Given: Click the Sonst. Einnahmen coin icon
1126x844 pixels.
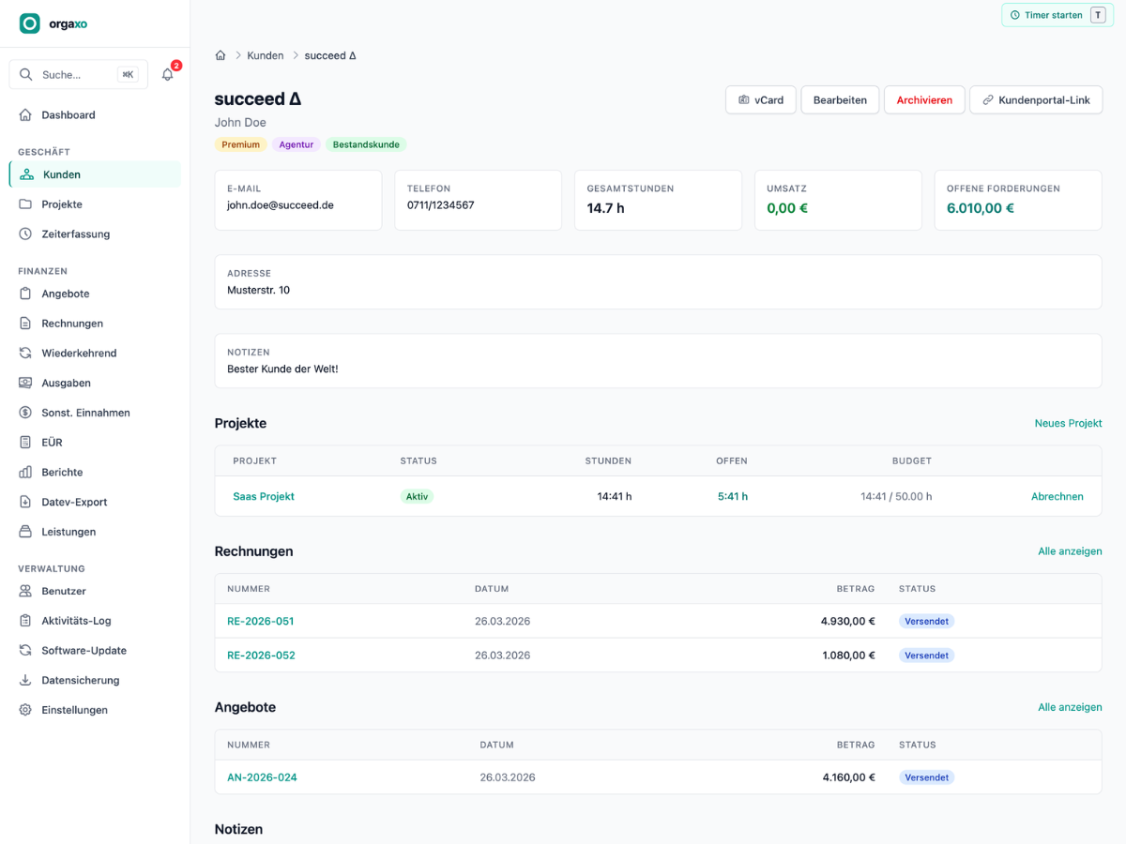Looking at the screenshot, I should coord(25,413).
